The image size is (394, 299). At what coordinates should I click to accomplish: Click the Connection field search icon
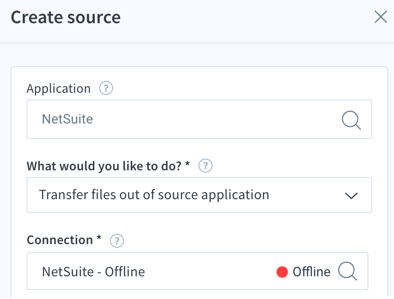[348, 271]
